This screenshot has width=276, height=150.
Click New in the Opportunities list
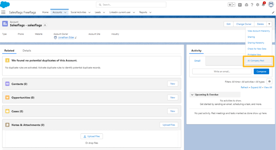coord(173,98)
